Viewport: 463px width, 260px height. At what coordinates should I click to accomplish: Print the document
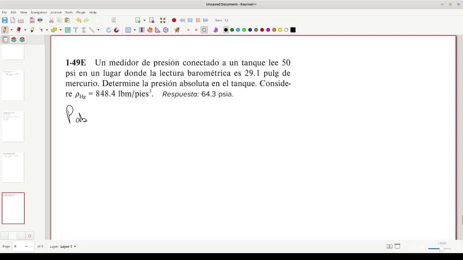pyautogui.click(x=40, y=20)
